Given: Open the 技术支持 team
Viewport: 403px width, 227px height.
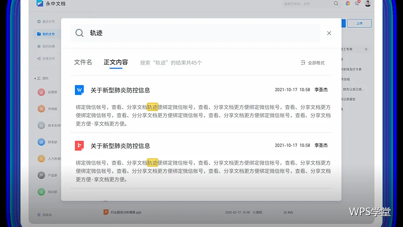Looking at the screenshot, I should 49,125.
